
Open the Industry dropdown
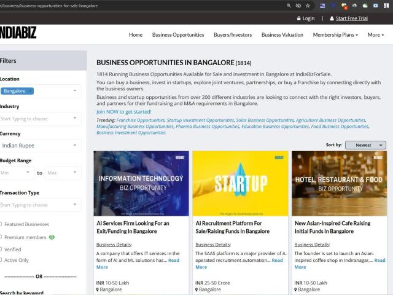40,119
